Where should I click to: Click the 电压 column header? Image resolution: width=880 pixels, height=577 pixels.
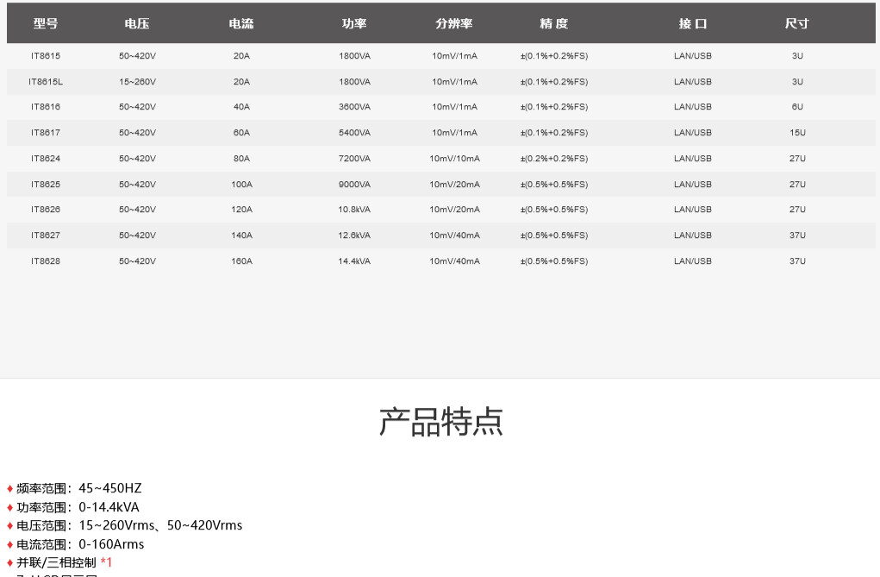137,24
